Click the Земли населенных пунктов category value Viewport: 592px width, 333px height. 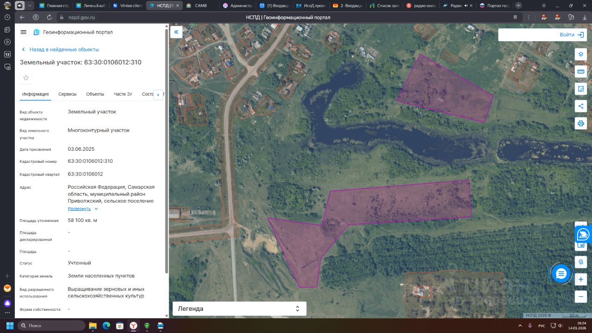point(101,276)
